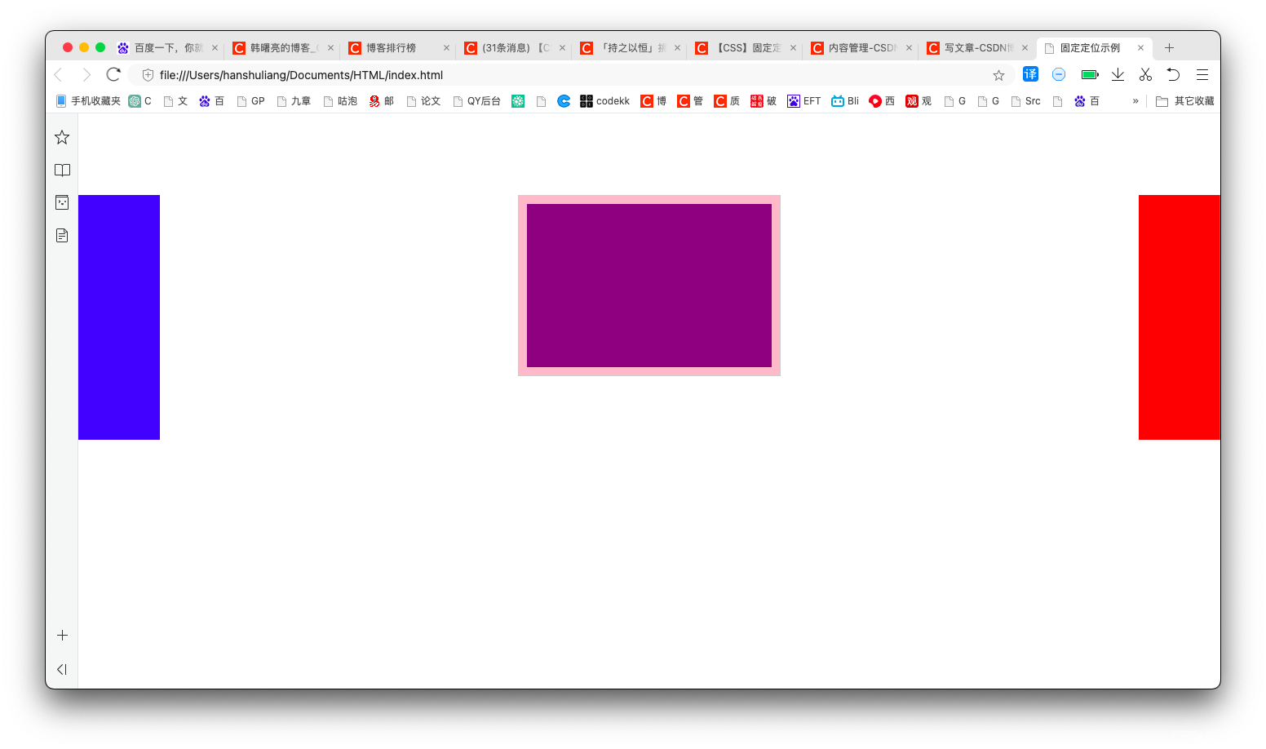Click the blue minus circle extension icon
Screen dimensions: 1266x749
(x=1059, y=74)
